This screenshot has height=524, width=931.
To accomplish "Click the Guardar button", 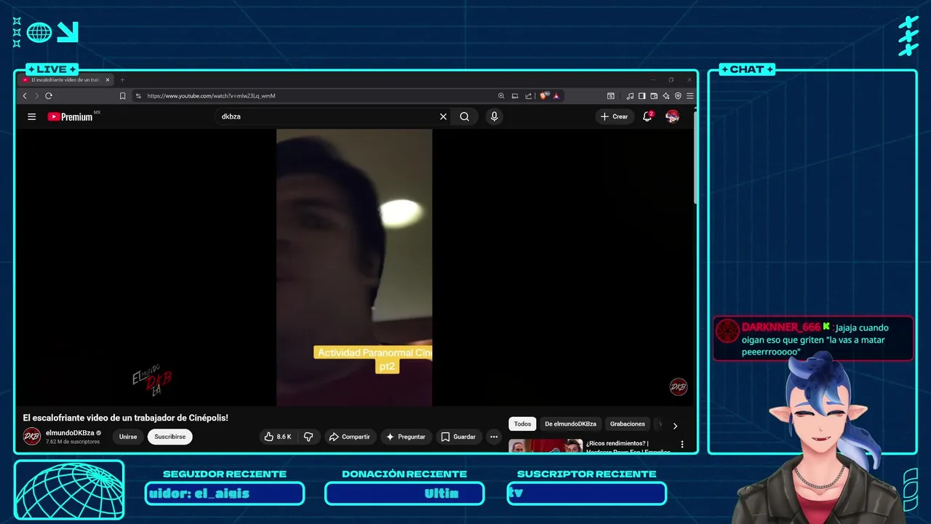I will coord(458,437).
